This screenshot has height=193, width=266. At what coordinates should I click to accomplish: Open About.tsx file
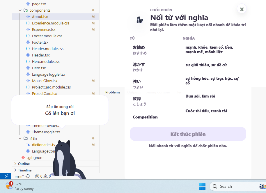coord(56,17)
